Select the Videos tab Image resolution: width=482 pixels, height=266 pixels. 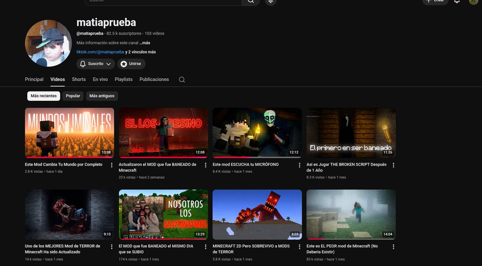[57, 80]
